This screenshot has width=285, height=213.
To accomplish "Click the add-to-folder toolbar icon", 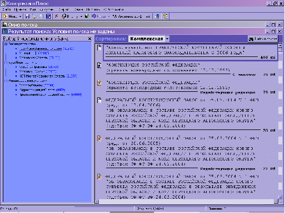I will [66, 17].
